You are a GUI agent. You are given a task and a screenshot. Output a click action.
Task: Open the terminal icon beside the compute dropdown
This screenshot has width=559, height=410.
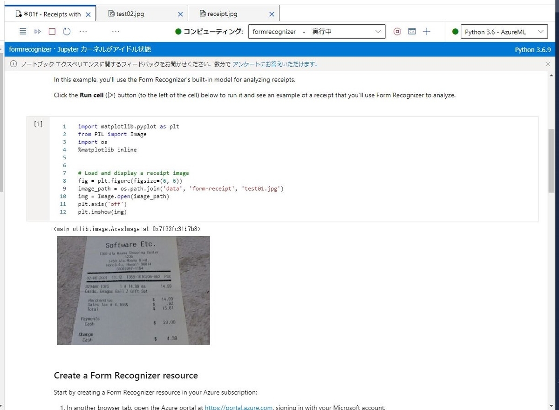pos(412,32)
